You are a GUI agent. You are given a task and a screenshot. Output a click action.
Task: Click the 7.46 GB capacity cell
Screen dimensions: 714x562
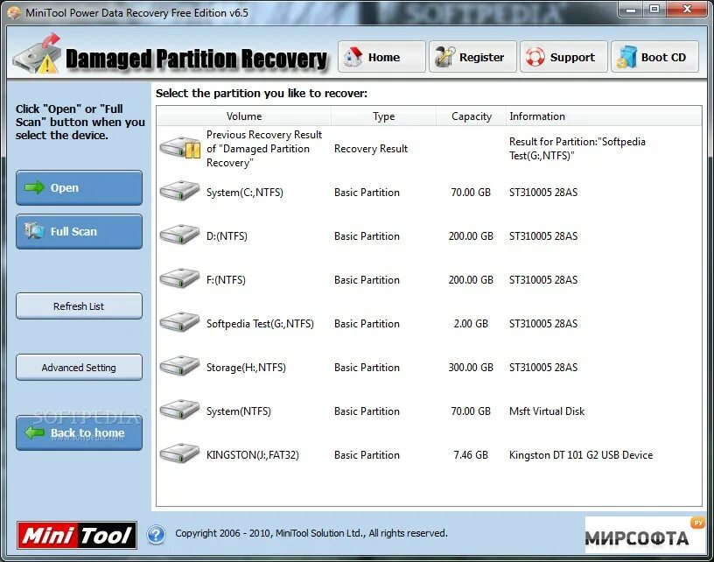(x=471, y=454)
